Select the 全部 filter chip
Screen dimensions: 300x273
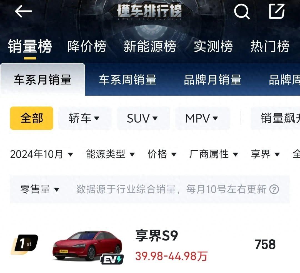click(32, 118)
